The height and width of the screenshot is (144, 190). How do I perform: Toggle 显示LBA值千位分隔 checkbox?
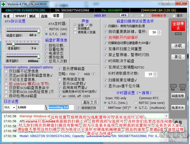pyautogui.click(x=106, y=86)
